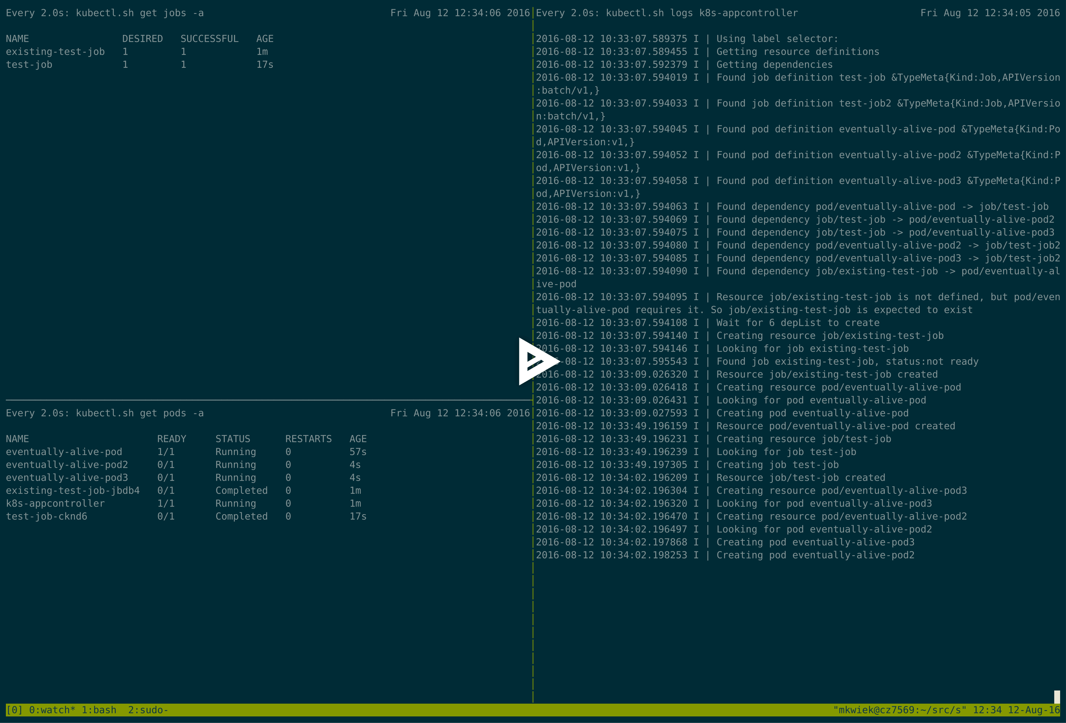Screen dimensions: 1066x723
Task: Click the date 12-Aug-16 in the status bar
Action: coord(1036,710)
